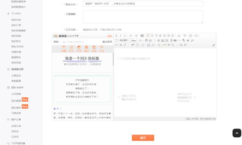This screenshot has width=242, height=145.
Task: Click the format brush pencil icon
Action: click(x=192, y=40)
